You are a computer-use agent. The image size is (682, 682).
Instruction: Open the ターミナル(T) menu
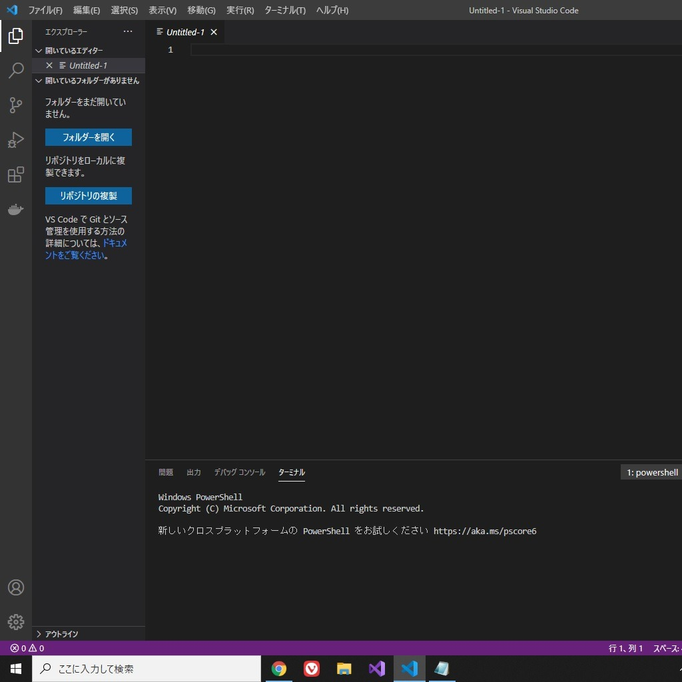[x=285, y=10]
